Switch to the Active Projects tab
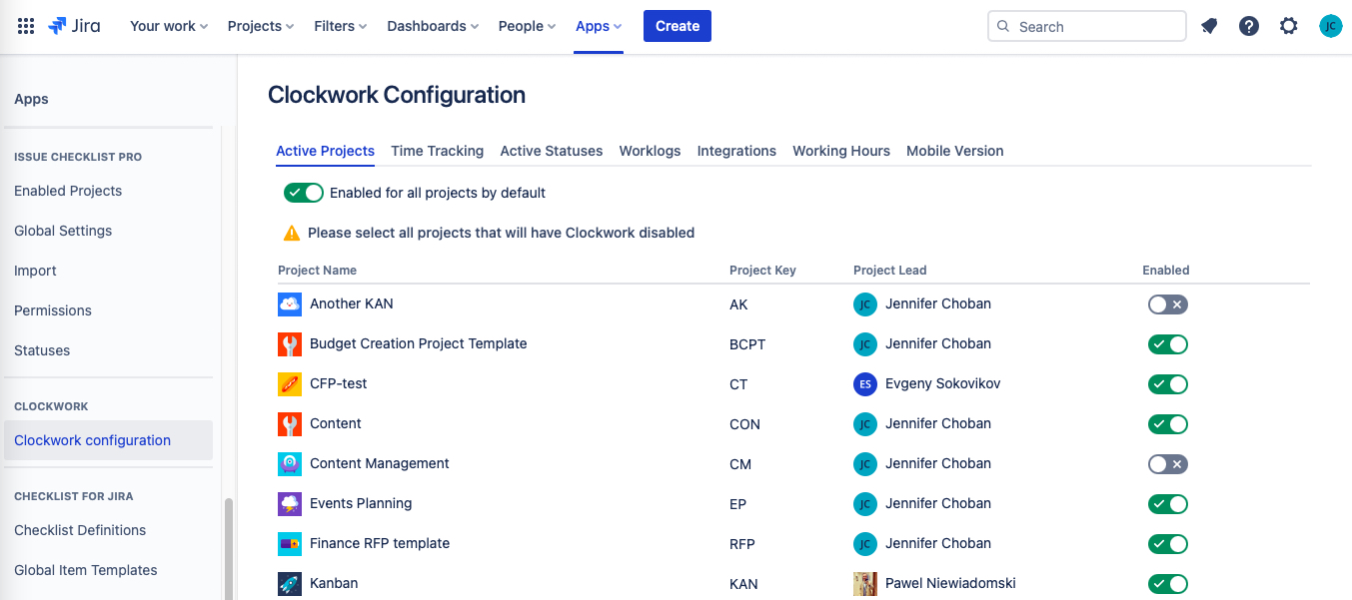 [325, 151]
